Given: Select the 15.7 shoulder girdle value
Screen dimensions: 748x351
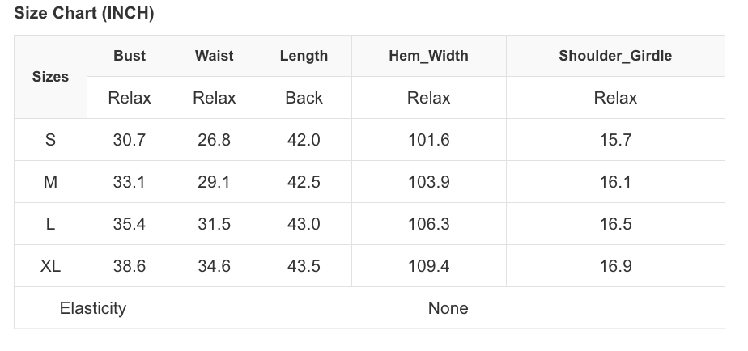Looking at the screenshot, I should (x=615, y=140).
